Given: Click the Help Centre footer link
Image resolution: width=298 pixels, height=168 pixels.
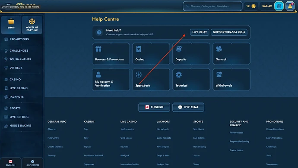Looking at the screenshot, I should (53, 138).
